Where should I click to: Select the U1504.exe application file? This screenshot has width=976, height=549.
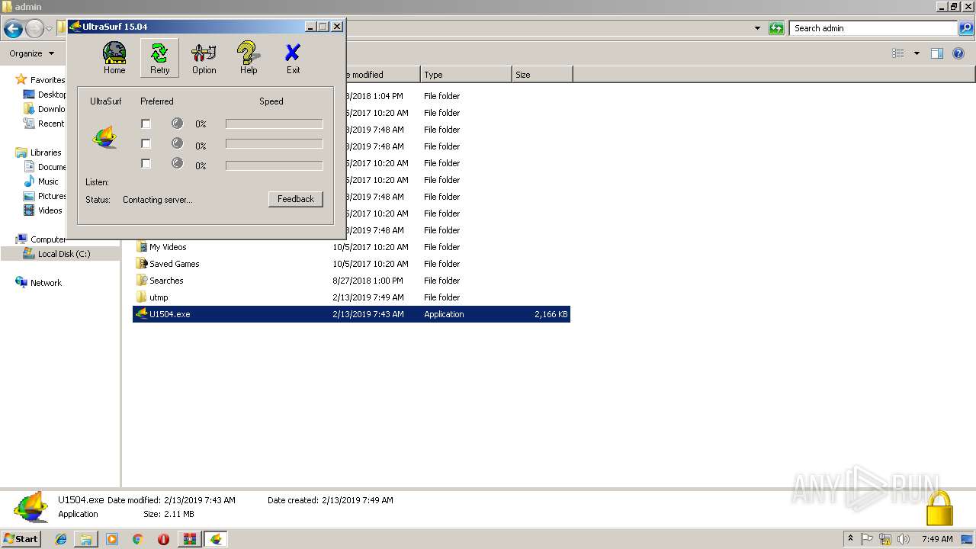[x=352, y=314]
